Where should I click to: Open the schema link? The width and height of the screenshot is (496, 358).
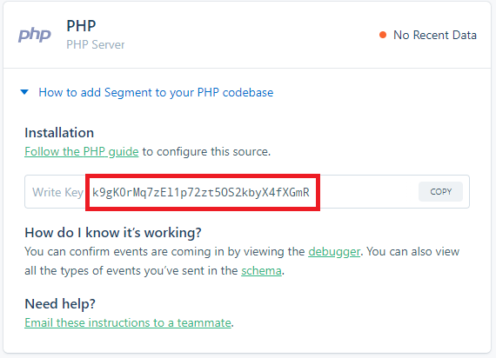coord(261,271)
